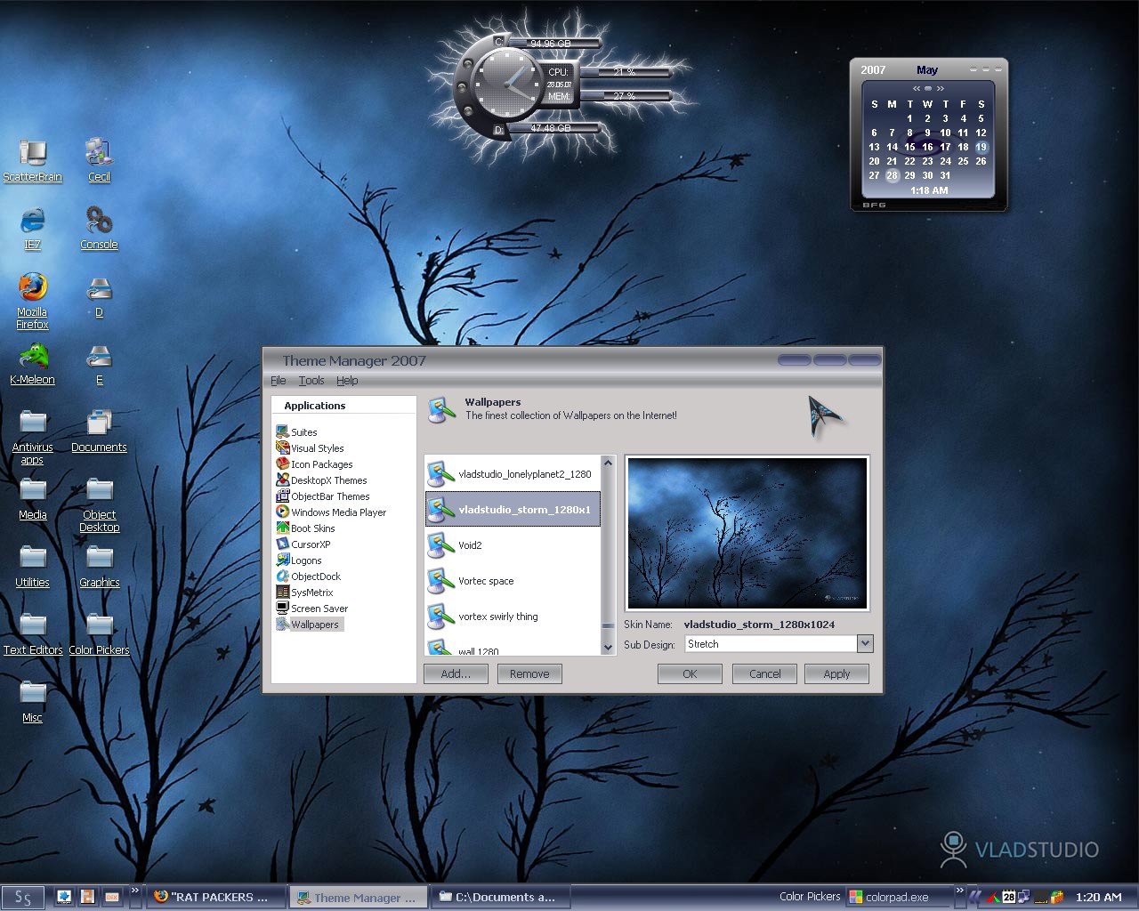Open the Sub Design Stretch dropdown
Screen dimensions: 1139x911
pos(865,643)
